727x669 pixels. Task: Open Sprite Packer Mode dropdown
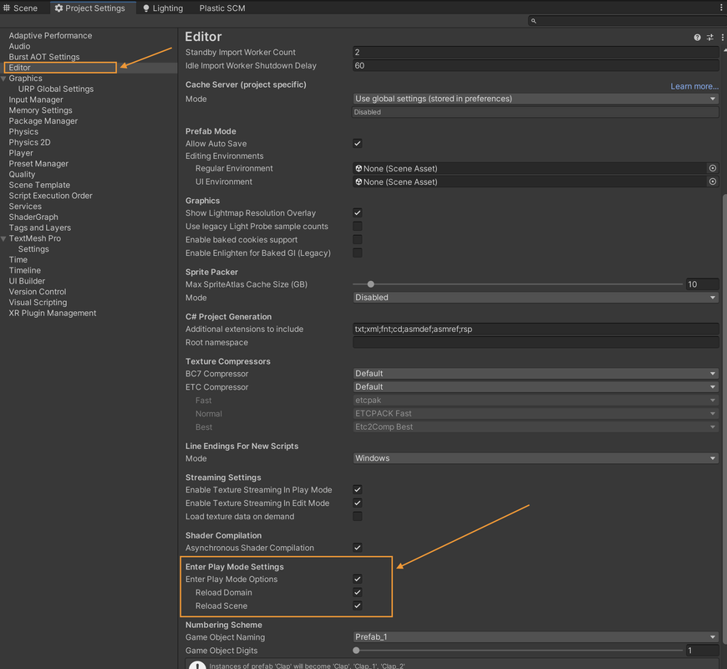pyautogui.click(x=536, y=298)
